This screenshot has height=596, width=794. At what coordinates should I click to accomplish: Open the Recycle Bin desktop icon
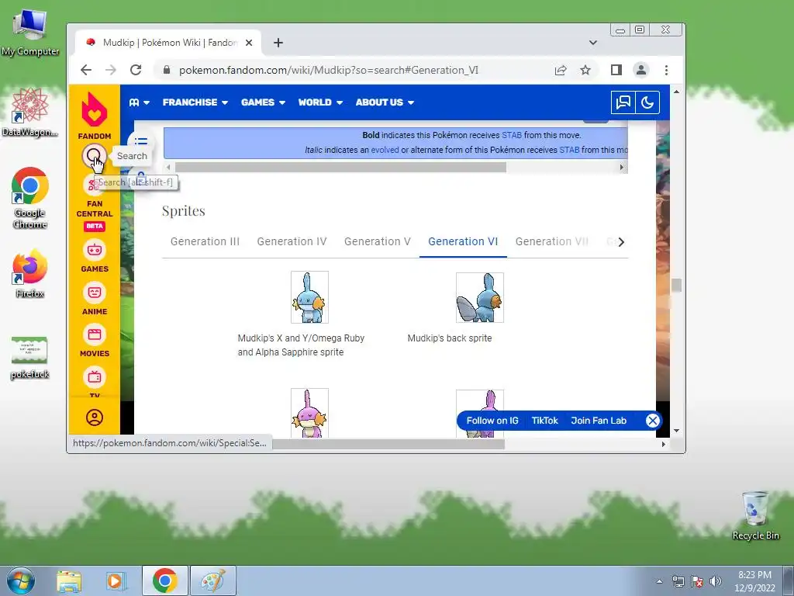(x=755, y=515)
